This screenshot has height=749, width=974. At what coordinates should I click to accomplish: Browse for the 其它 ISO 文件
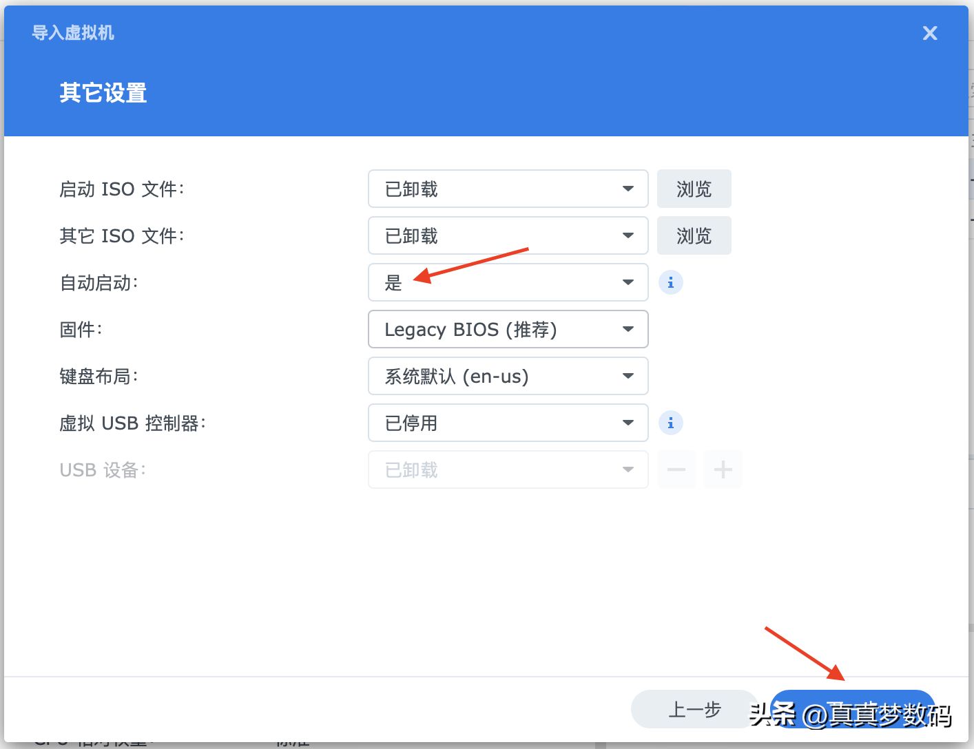click(694, 235)
